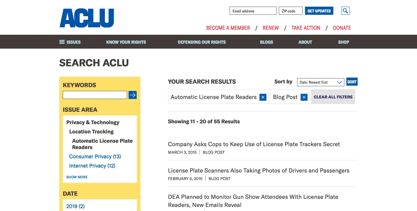The image size is (417, 211).
Task: Open Know Your Rights menu
Action: 126,42
